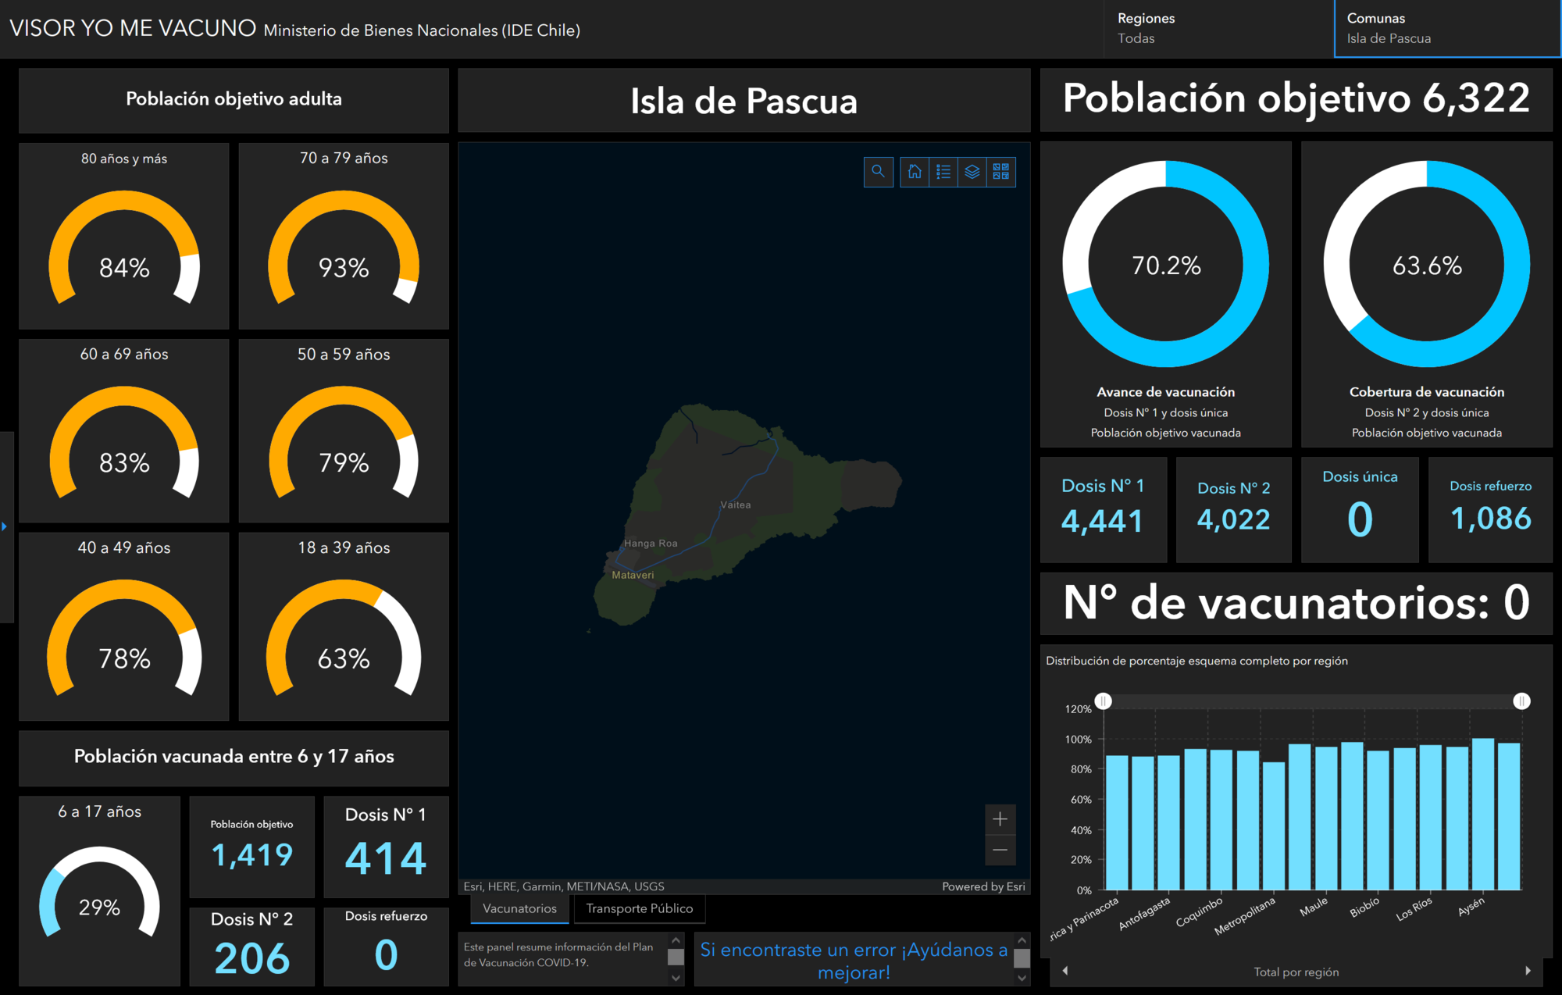This screenshot has width=1562, height=995.
Task: Click the left chart range slider handle
Action: tap(1103, 701)
